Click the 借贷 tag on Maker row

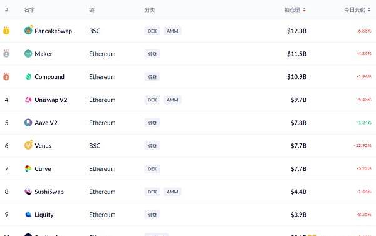point(152,54)
